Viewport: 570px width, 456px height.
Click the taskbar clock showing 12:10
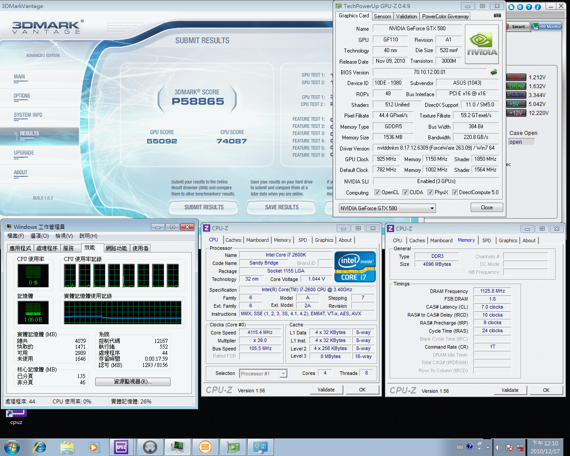[545, 447]
